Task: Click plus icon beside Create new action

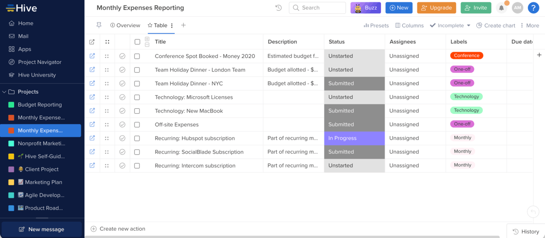Action: [94, 229]
